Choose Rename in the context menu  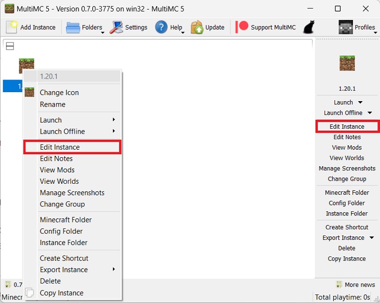(x=72, y=104)
